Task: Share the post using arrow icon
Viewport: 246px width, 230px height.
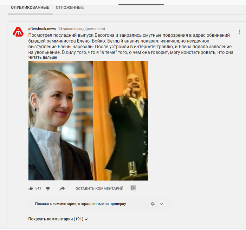Action: [62, 188]
